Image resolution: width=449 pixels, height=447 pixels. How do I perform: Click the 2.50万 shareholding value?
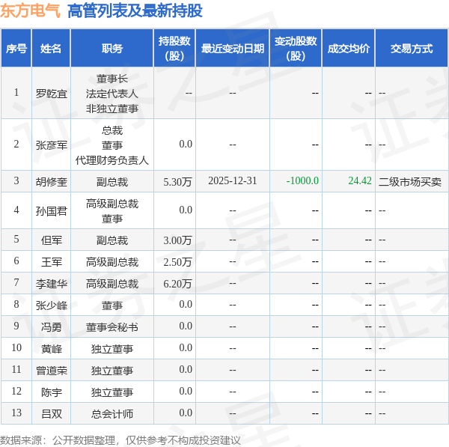pos(177,262)
